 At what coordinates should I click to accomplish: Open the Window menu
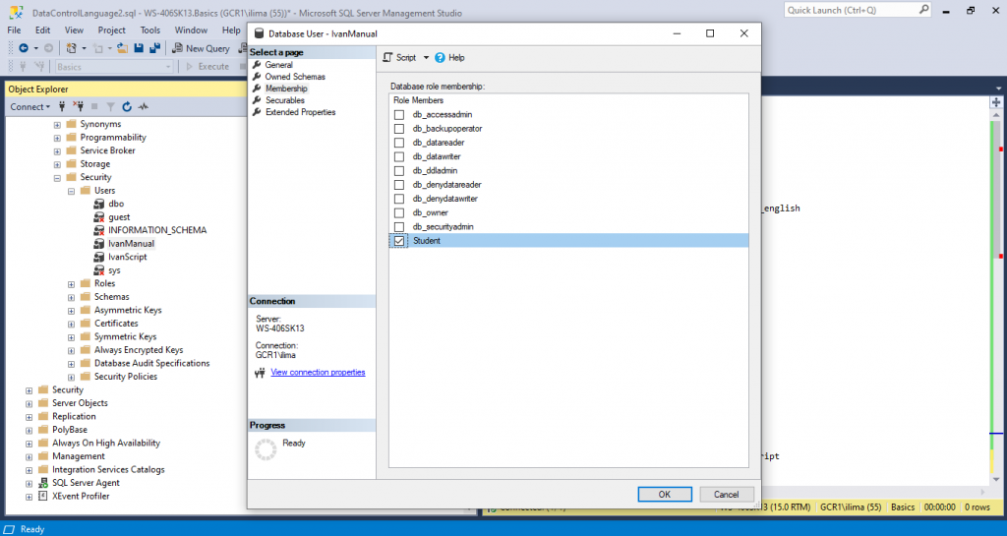(192, 30)
